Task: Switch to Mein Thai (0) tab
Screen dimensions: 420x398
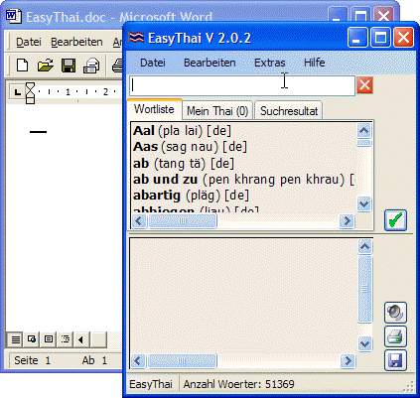Action: [217, 111]
